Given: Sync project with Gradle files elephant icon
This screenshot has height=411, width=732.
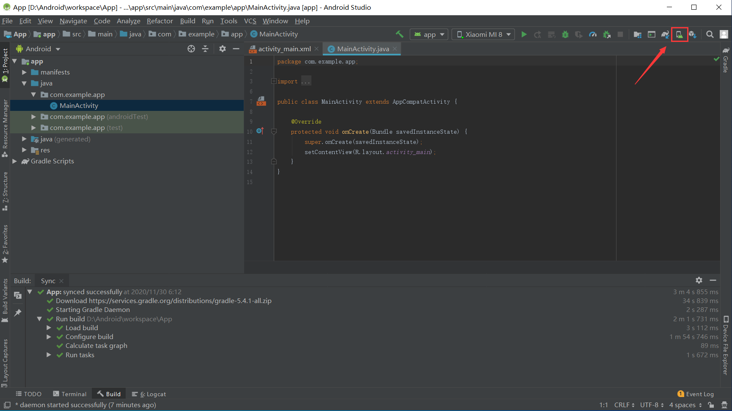Looking at the screenshot, I should [x=665, y=34].
